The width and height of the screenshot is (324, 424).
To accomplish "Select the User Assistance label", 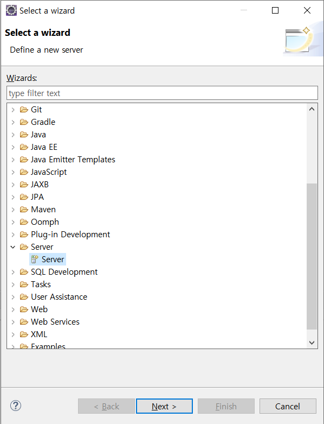I will 59,297.
